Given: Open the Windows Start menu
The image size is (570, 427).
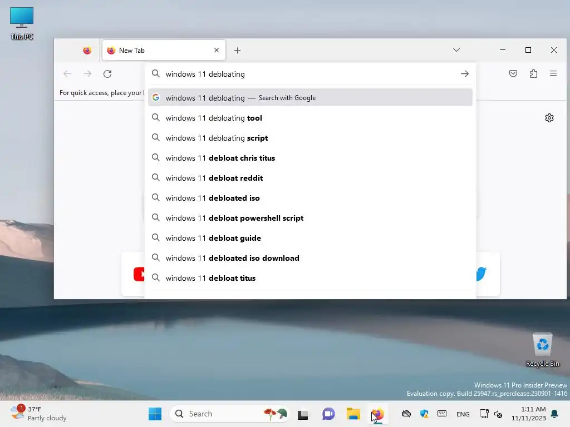Looking at the screenshot, I should click(x=155, y=414).
